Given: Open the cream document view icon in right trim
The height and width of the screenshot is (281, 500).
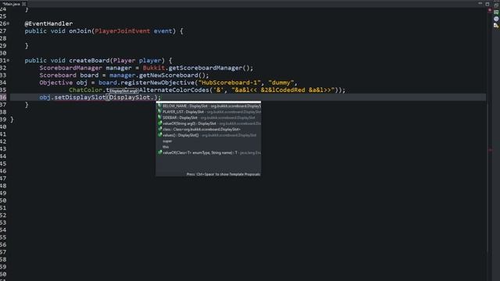Looking at the screenshot, I should pos(496,26).
